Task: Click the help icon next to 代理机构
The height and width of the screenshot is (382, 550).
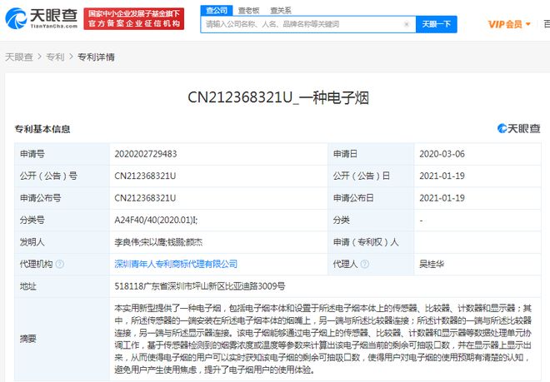Action: coord(60,264)
